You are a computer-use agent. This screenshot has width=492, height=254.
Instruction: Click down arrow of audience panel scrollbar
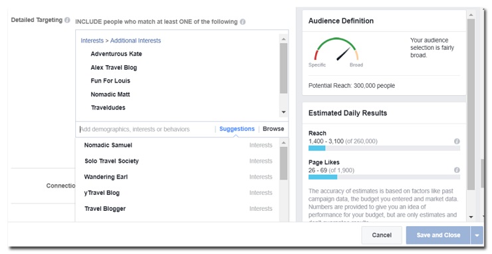471,217
